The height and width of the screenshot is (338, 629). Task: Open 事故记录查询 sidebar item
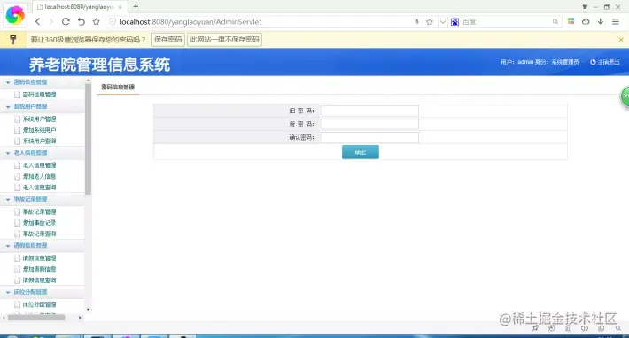point(39,234)
